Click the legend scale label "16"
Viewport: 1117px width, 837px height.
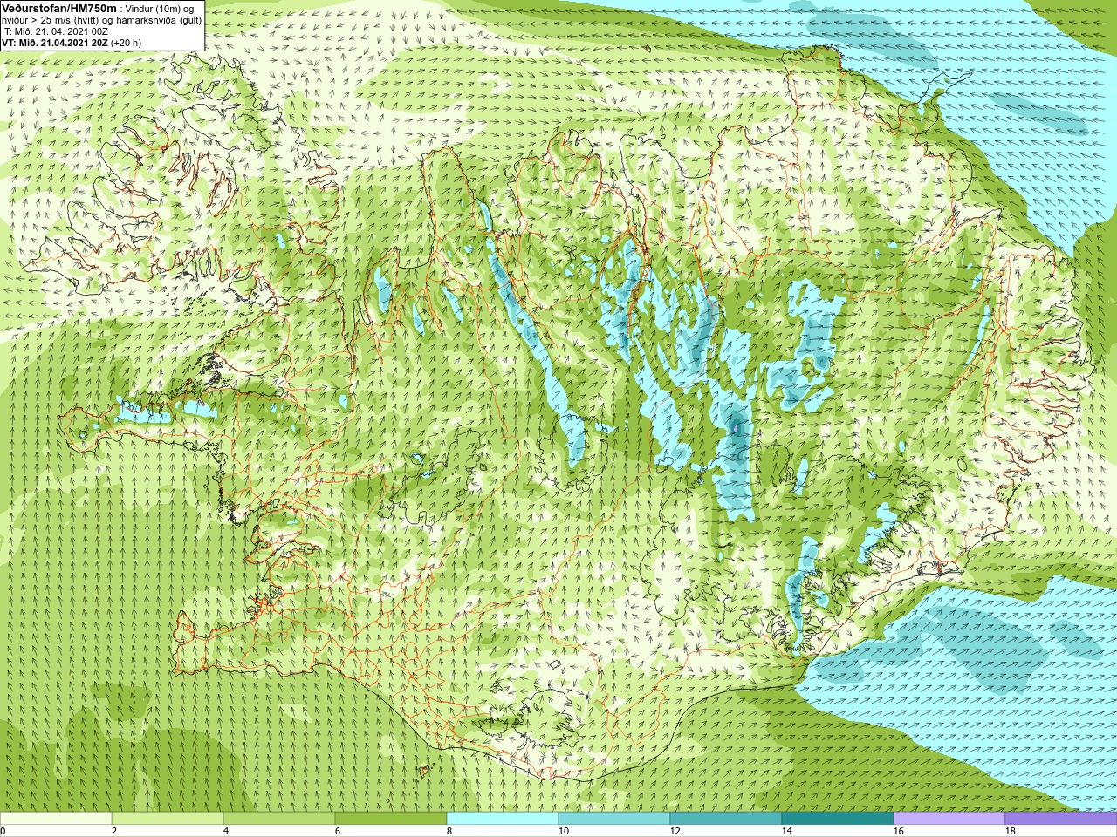[898, 832]
